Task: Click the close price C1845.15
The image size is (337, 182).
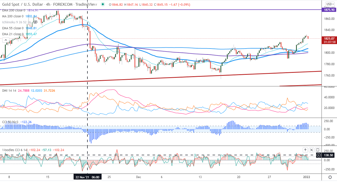Action: coord(160,5)
